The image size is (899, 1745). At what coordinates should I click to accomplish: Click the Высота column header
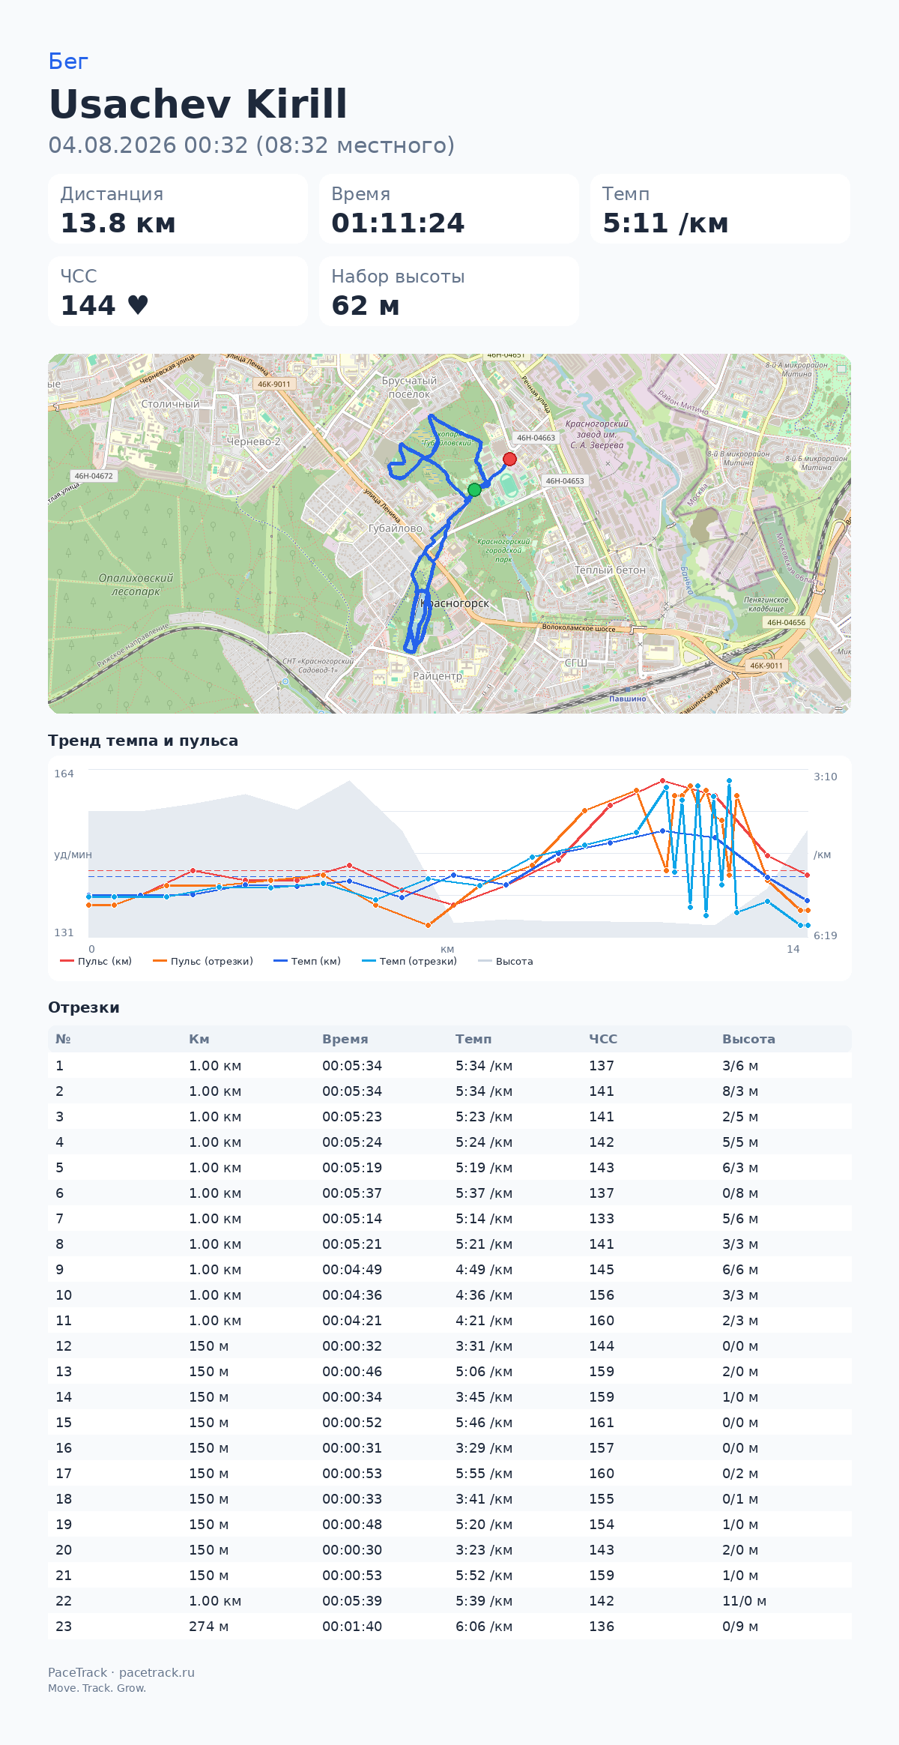pos(748,1039)
